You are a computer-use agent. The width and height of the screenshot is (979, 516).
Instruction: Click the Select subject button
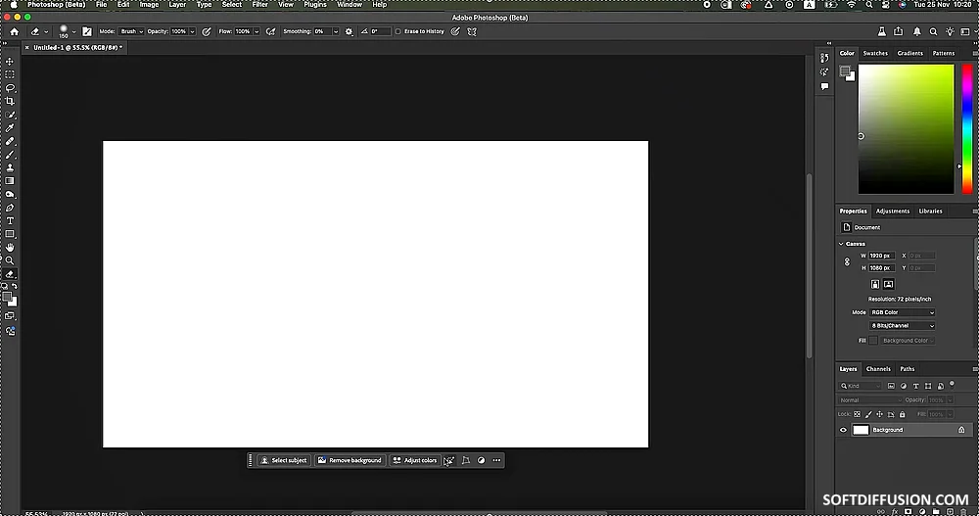283,460
